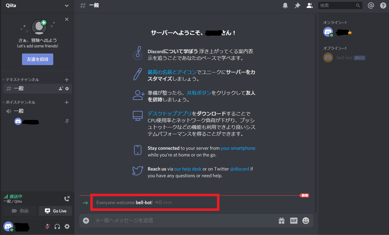The height and width of the screenshot is (235, 389).
Task: Add a text channel with plus icon
Action: (67, 80)
